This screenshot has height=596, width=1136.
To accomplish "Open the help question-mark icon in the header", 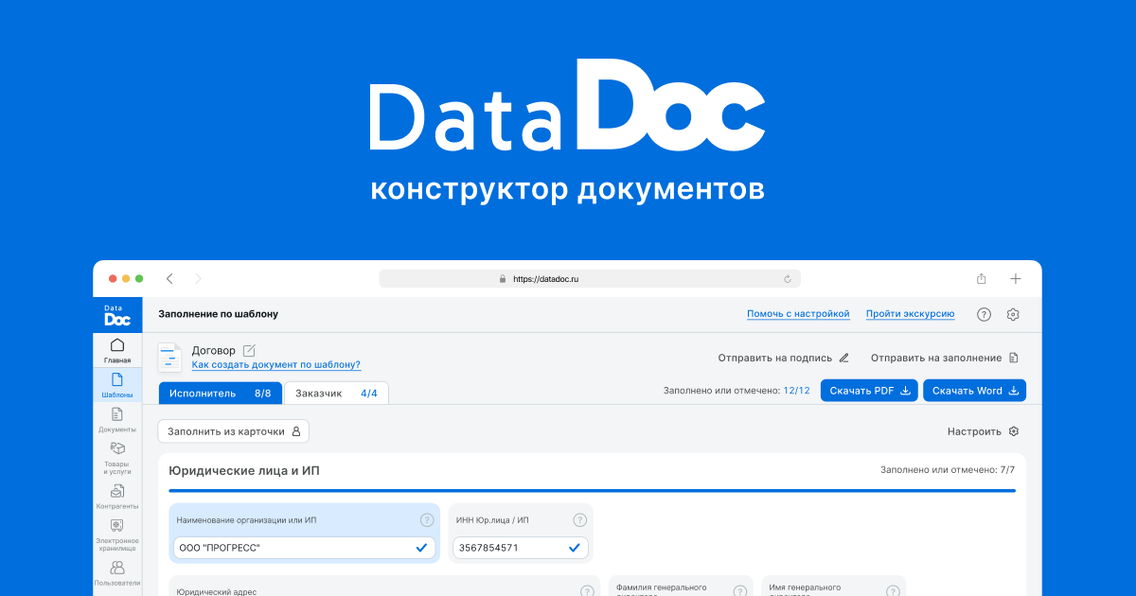I will [983, 314].
